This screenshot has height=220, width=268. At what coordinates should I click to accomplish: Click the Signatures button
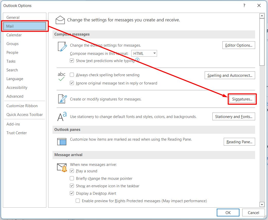pyautogui.click(x=242, y=99)
